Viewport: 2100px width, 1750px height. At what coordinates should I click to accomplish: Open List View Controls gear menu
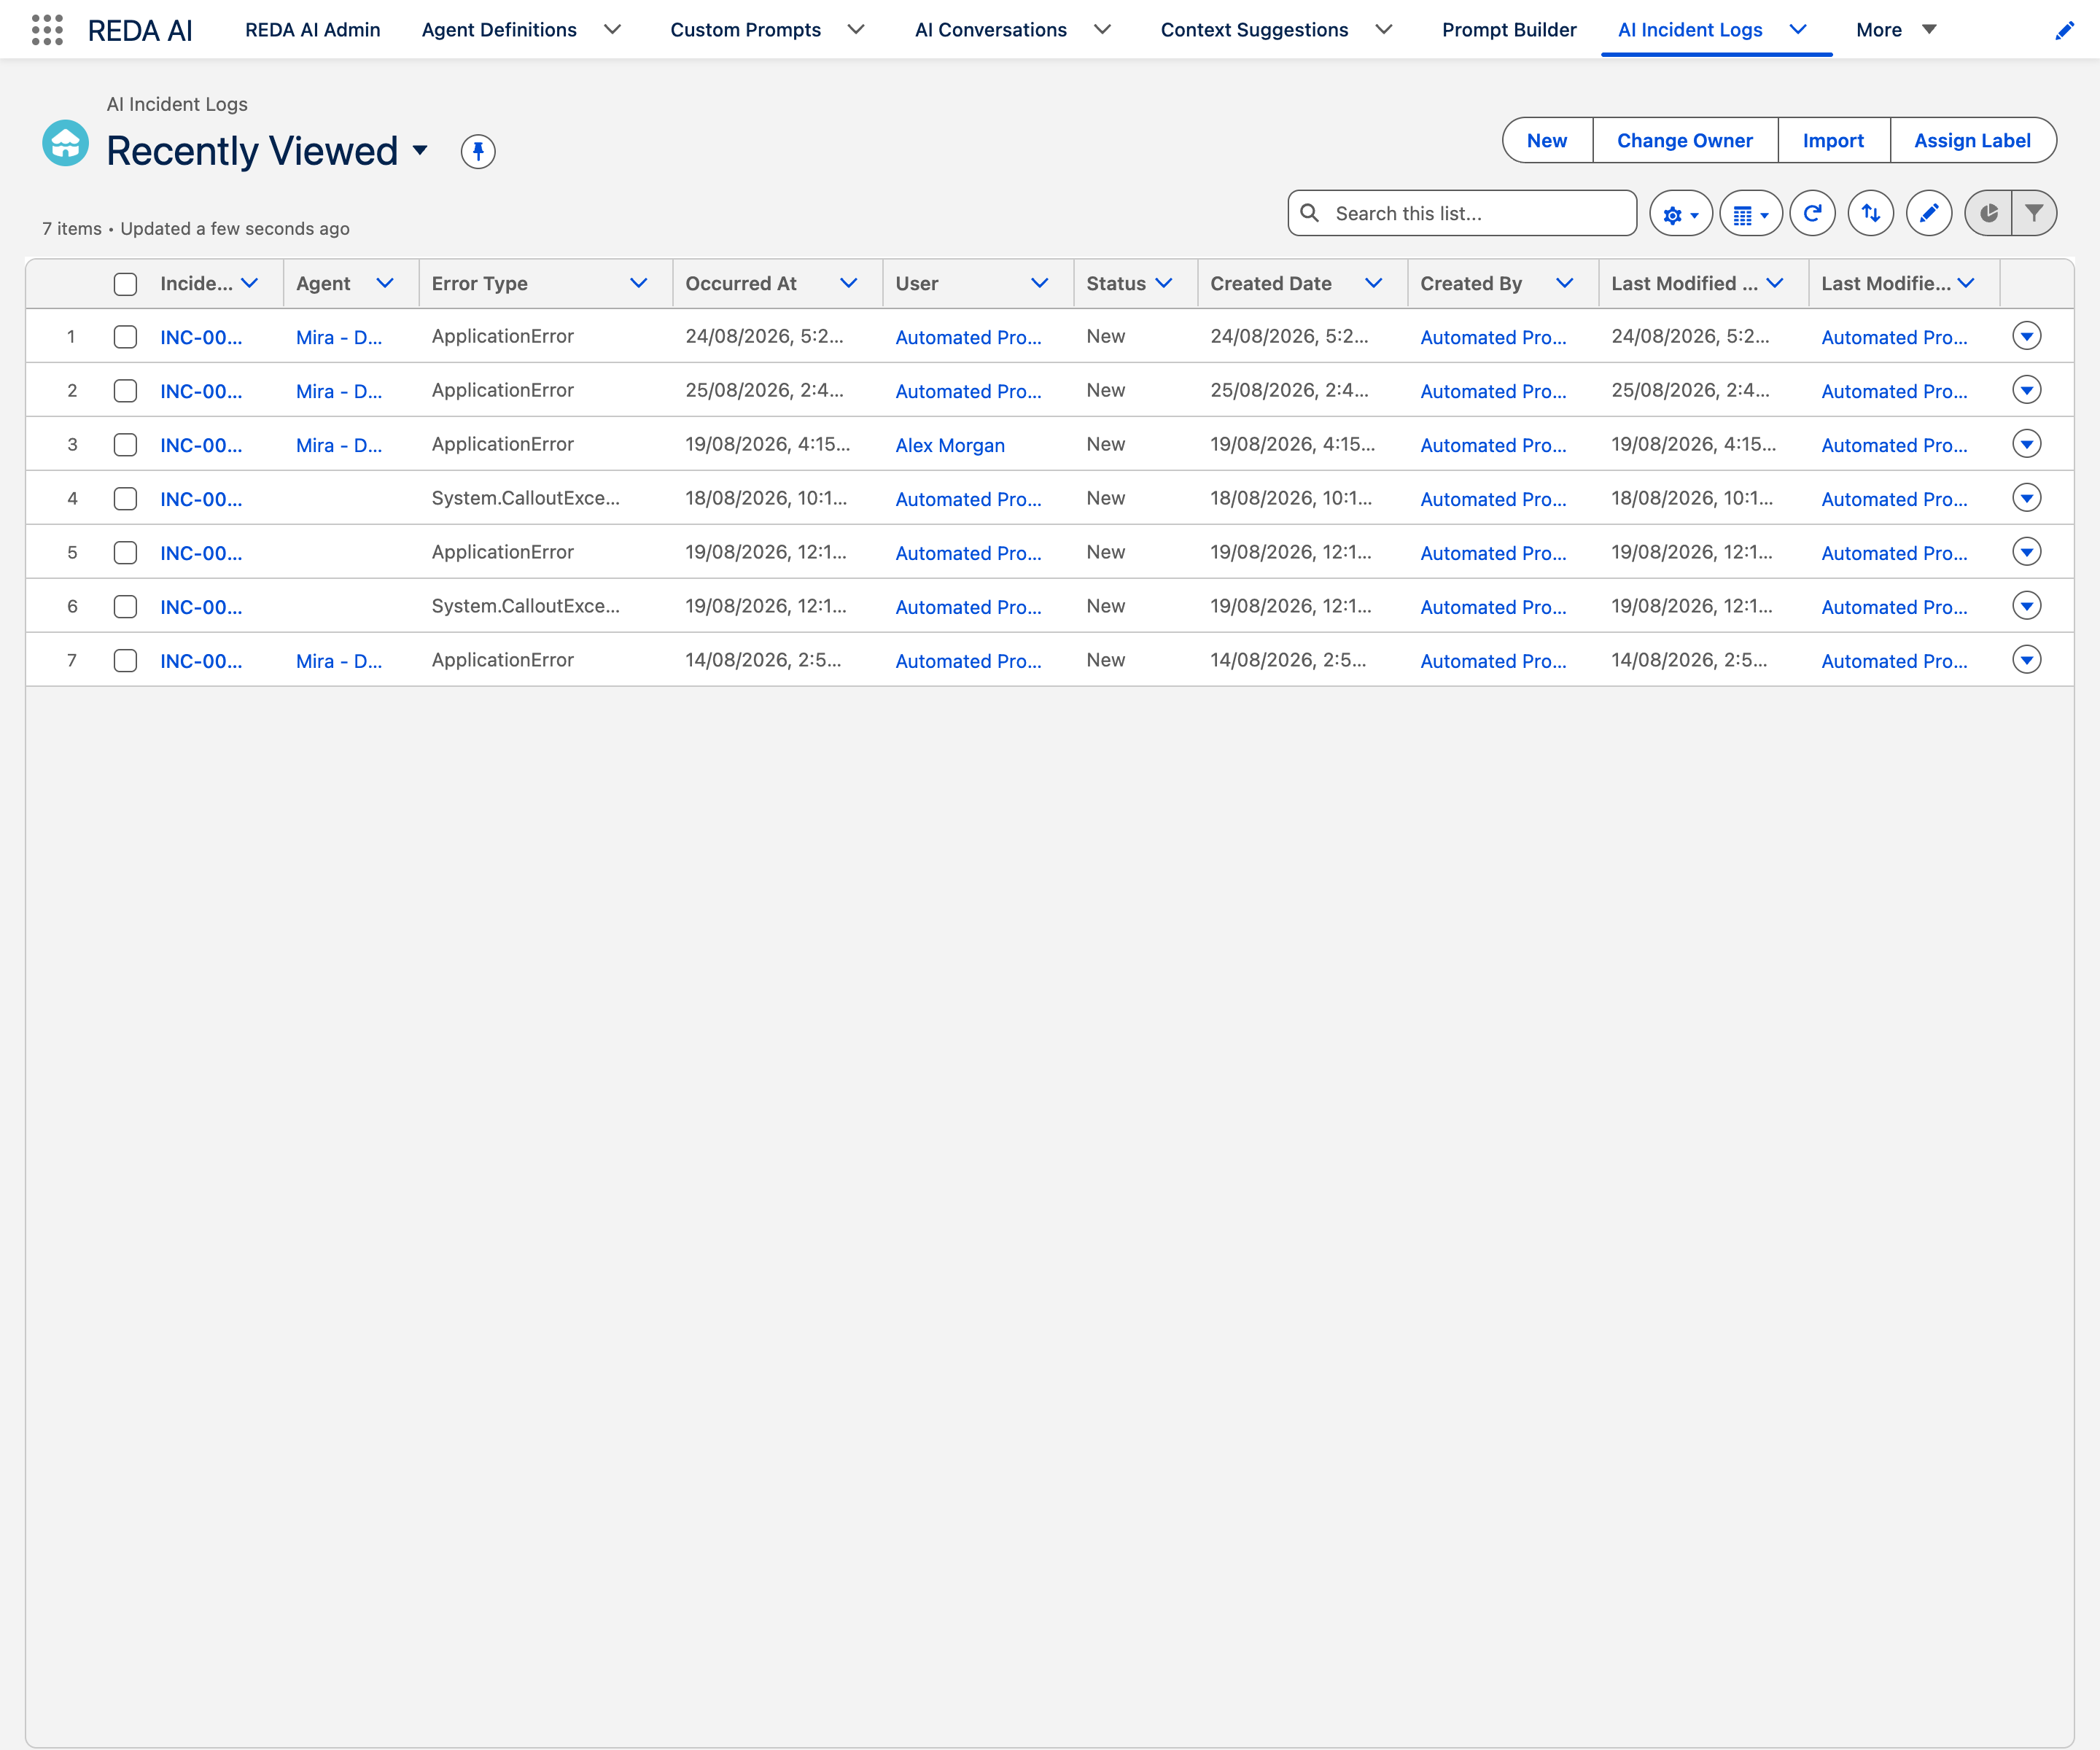1680,214
